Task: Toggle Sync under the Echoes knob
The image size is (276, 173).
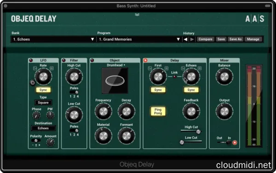Action: tap(191, 90)
